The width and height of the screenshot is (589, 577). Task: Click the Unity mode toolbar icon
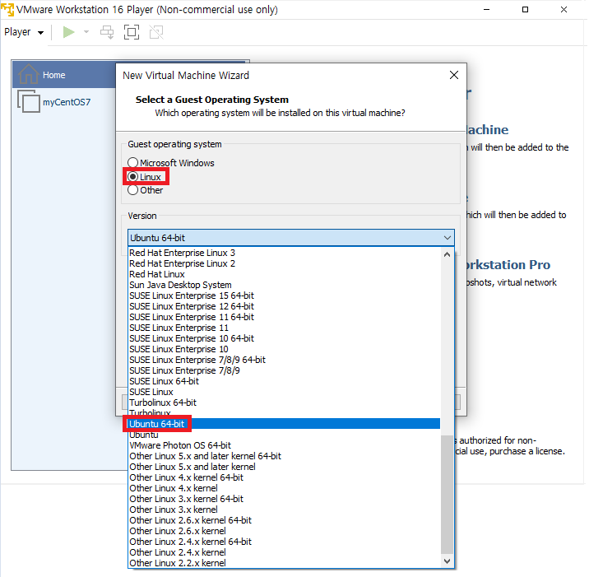[156, 32]
